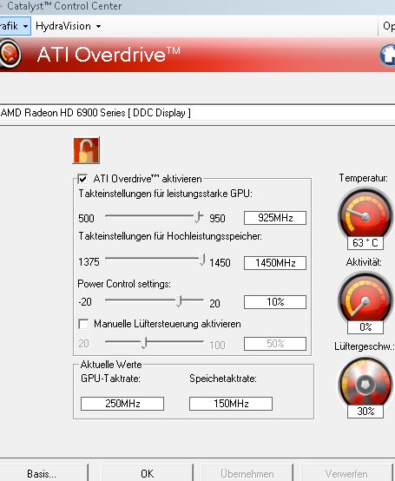This screenshot has height=481, width=395.
Task: Click the 63 °C temperature readout
Action: pyautogui.click(x=365, y=243)
